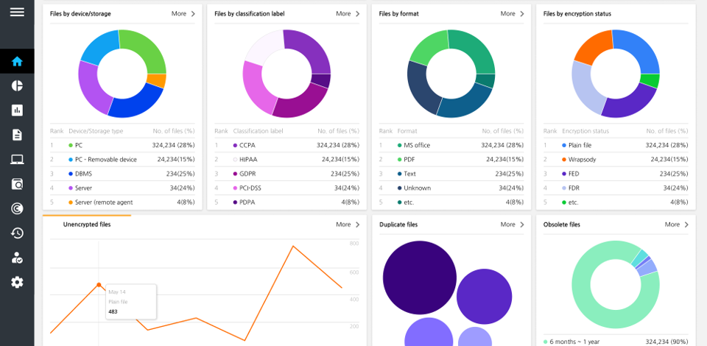Go to the Home dashboard icon
707x346 pixels.
tap(17, 61)
